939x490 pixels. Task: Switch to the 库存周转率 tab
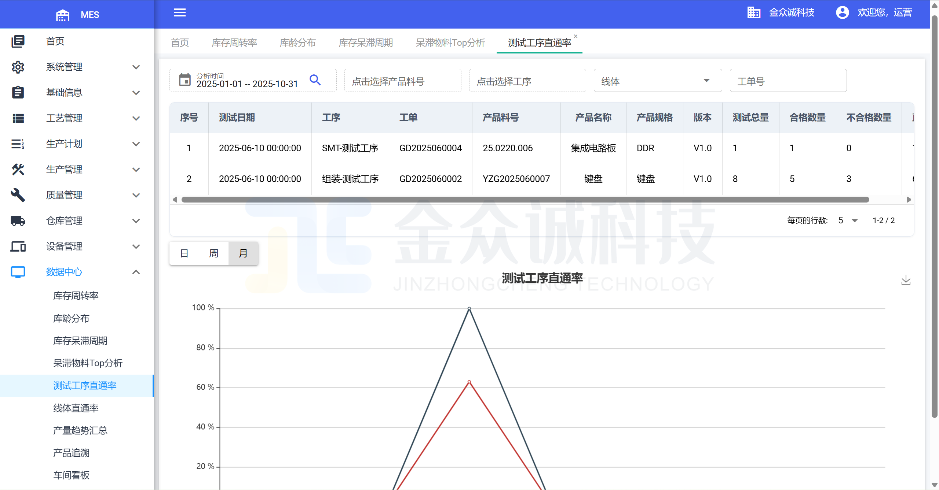pyautogui.click(x=234, y=43)
